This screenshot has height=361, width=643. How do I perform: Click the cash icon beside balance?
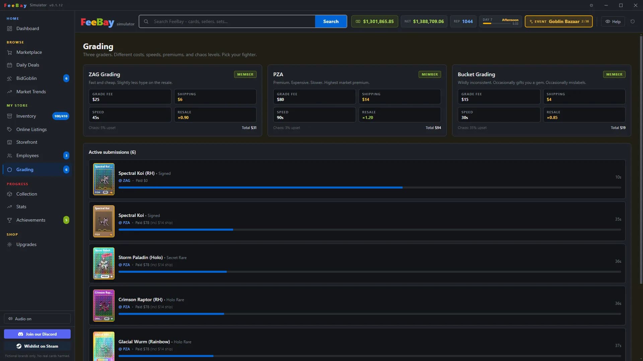pyautogui.click(x=358, y=21)
